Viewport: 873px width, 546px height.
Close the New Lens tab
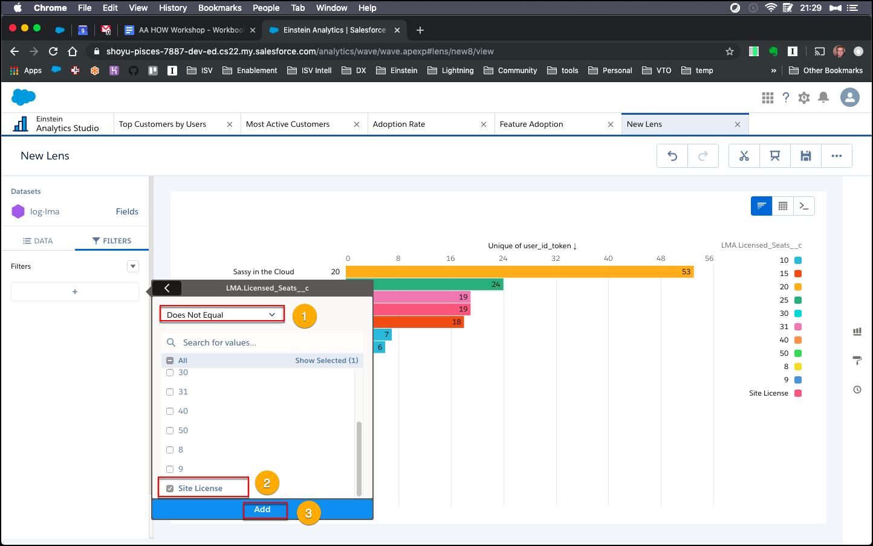[x=738, y=124]
